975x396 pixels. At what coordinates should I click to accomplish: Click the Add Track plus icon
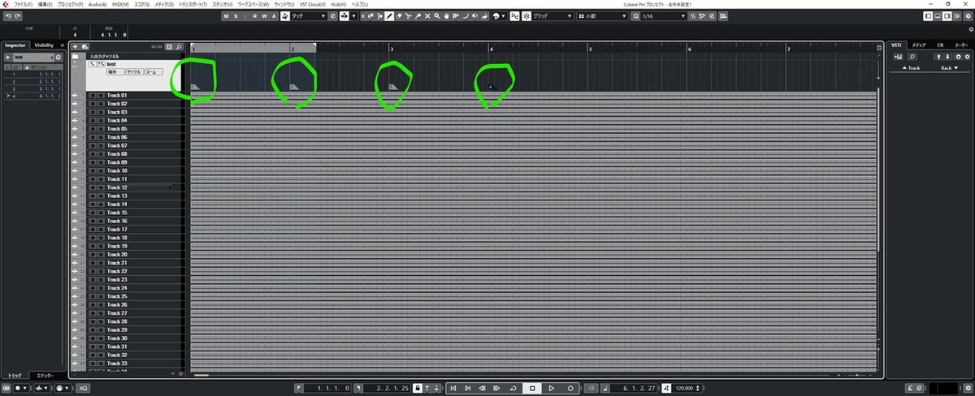(x=75, y=47)
